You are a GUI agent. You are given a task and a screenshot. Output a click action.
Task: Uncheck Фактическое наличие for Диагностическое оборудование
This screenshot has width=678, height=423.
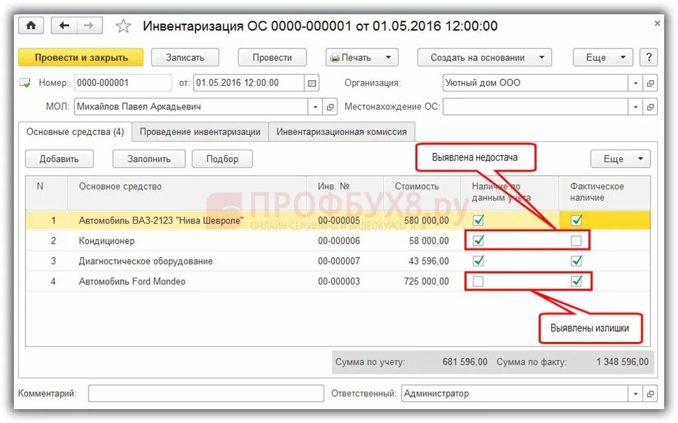[576, 261]
